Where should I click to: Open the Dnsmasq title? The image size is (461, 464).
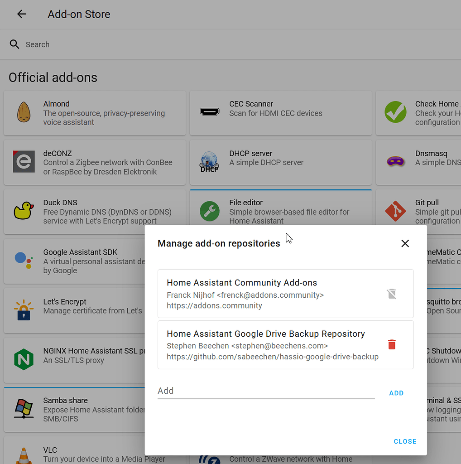[431, 154]
